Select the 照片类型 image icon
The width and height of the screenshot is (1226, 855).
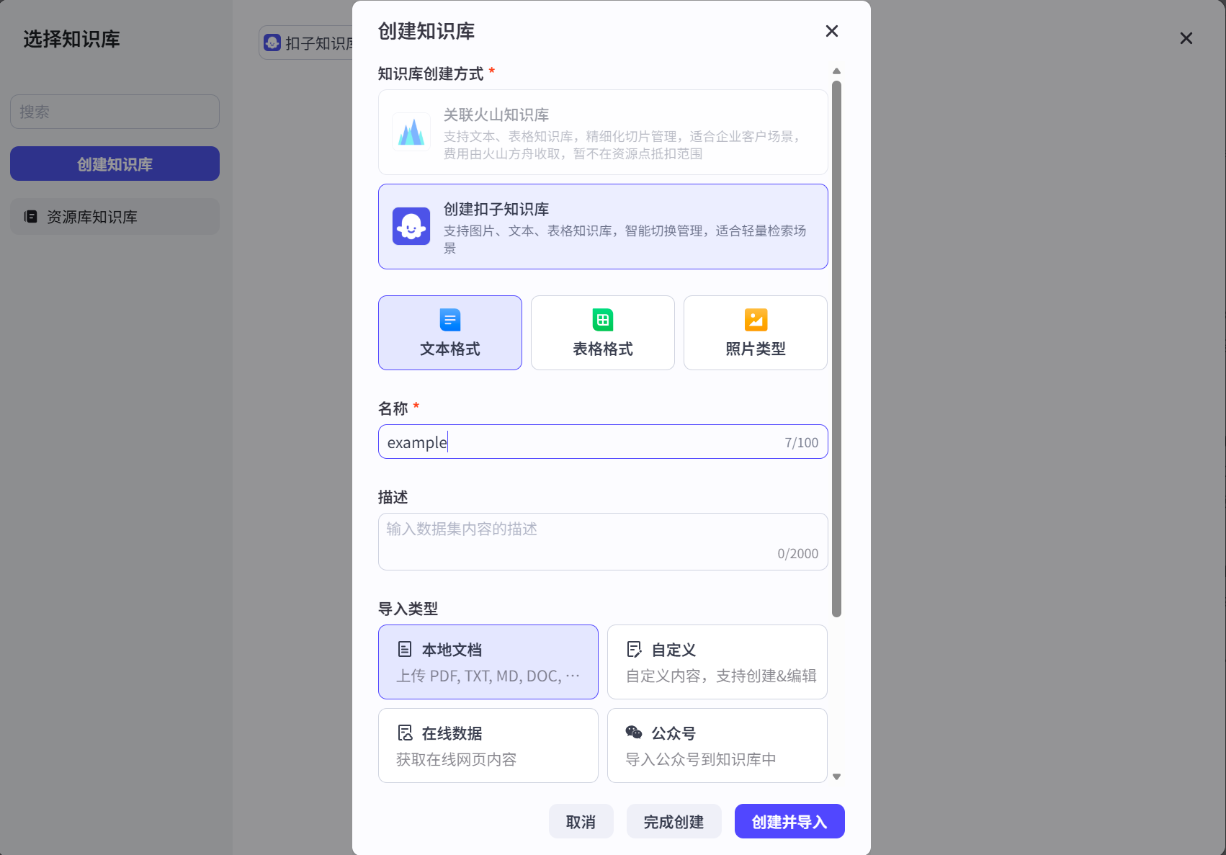pos(755,320)
